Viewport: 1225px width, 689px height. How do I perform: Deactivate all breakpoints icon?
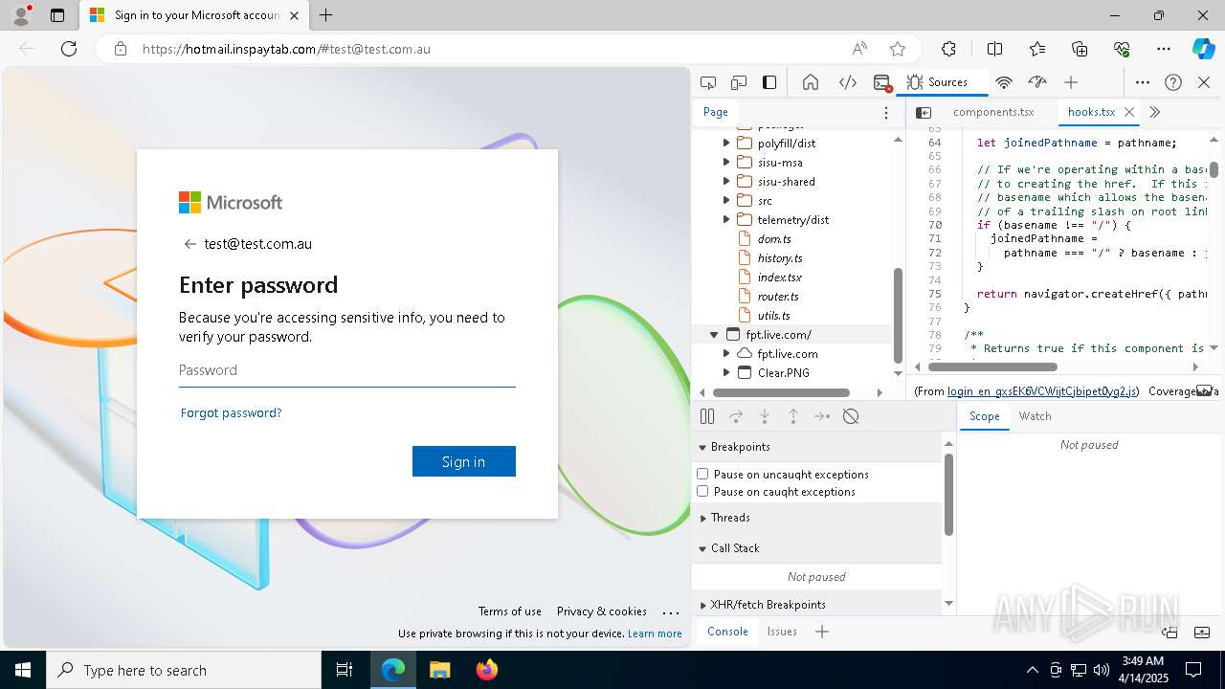pos(851,416)
